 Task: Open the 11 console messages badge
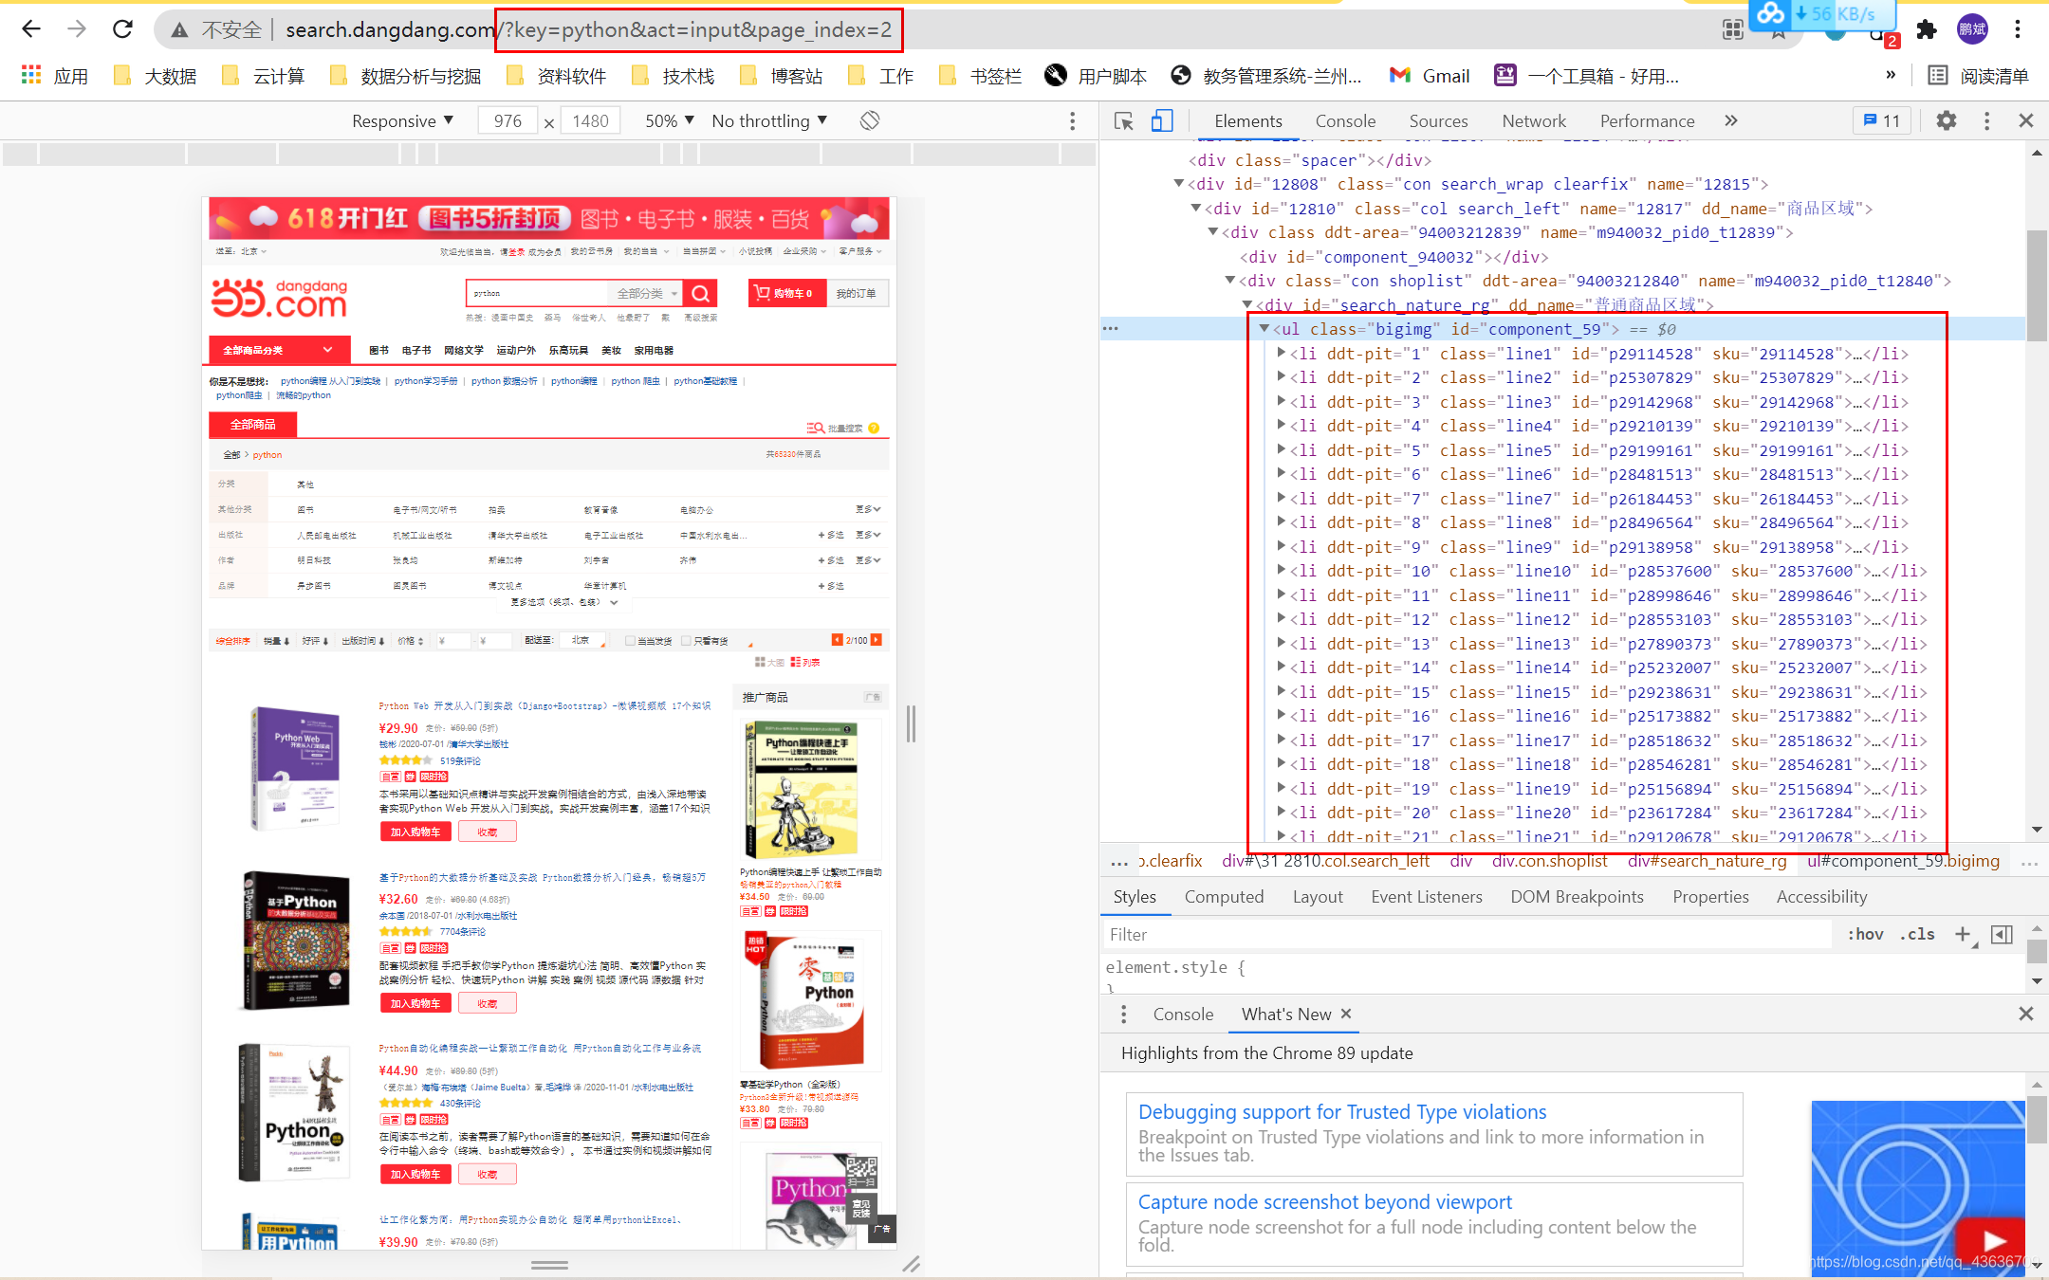1882,121
